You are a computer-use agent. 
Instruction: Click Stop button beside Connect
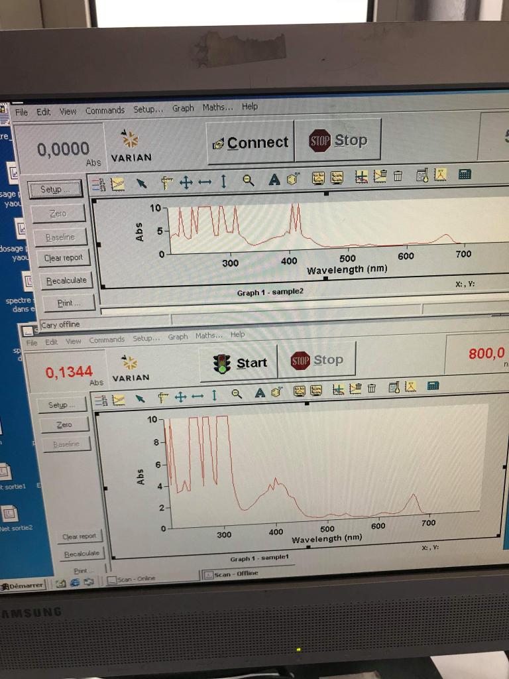(338, 141)
